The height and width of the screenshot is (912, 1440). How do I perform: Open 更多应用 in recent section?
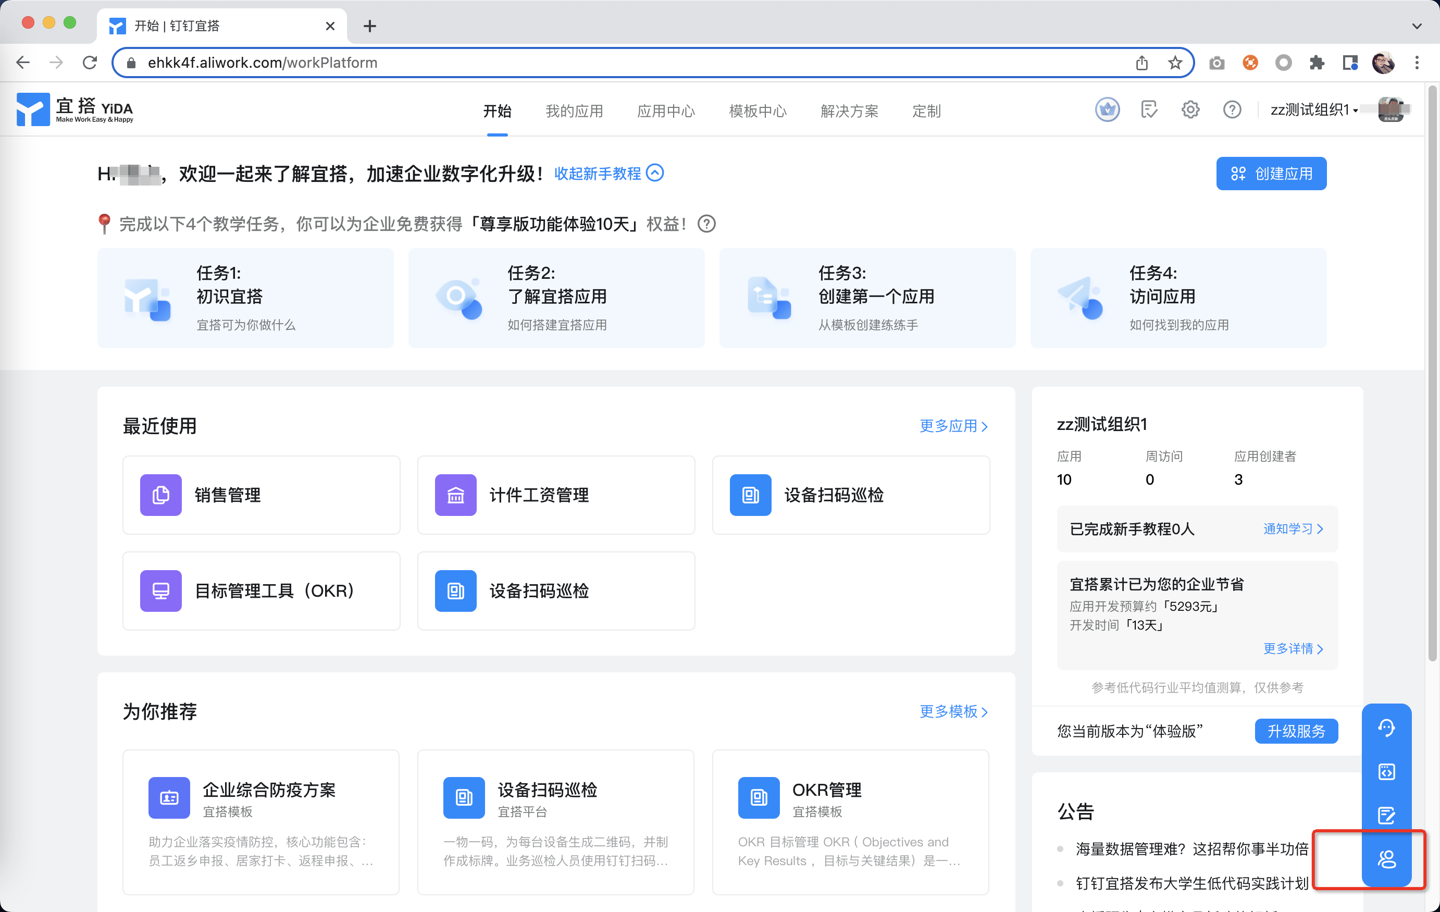click(x=954, y=426)
